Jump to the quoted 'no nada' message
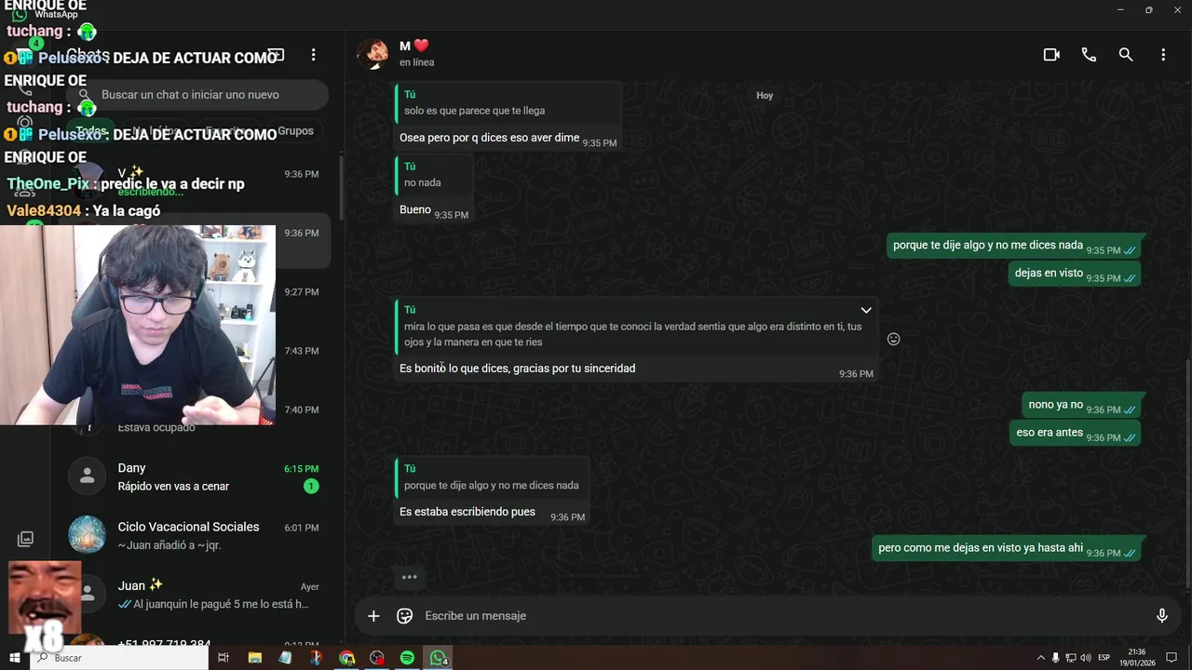 434,175
